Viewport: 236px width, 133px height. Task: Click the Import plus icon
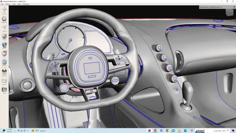pos(4,10)
